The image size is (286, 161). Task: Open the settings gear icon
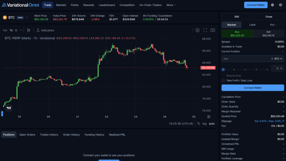(281, 5)
